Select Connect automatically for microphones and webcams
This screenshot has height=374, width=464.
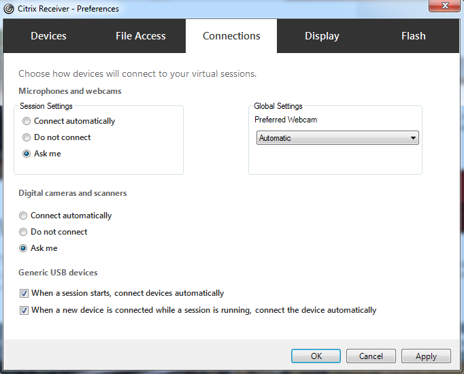[x=27, y=121]
